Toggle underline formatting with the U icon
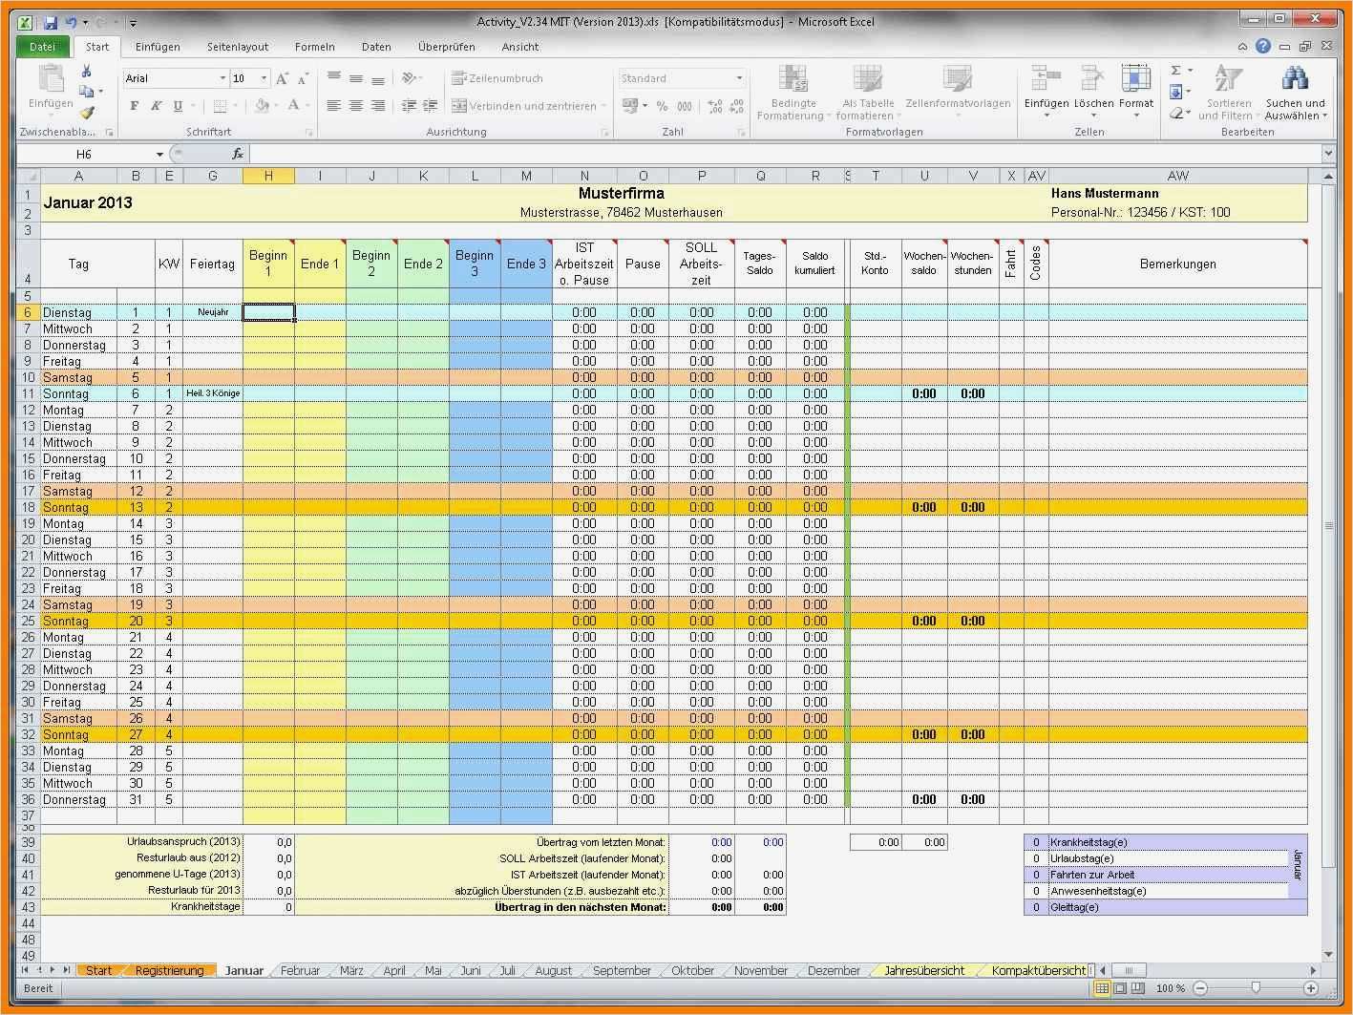 pyautogui.click(x=180, y=105)
